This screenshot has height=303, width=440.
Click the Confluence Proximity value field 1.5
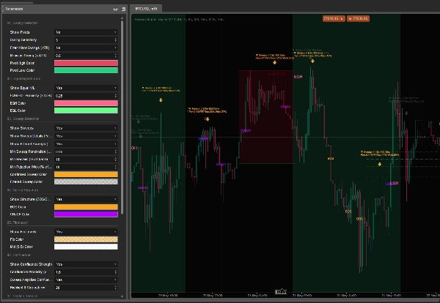coord(86,272)
